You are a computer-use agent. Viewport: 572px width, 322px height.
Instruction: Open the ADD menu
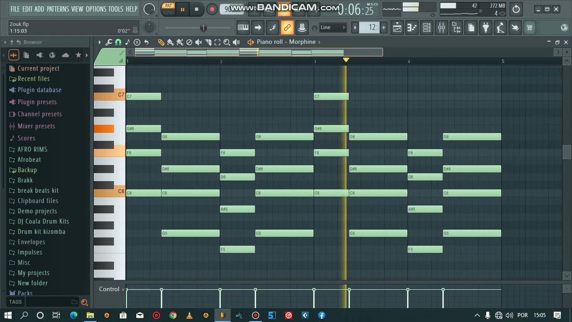(x=39, y=9)
